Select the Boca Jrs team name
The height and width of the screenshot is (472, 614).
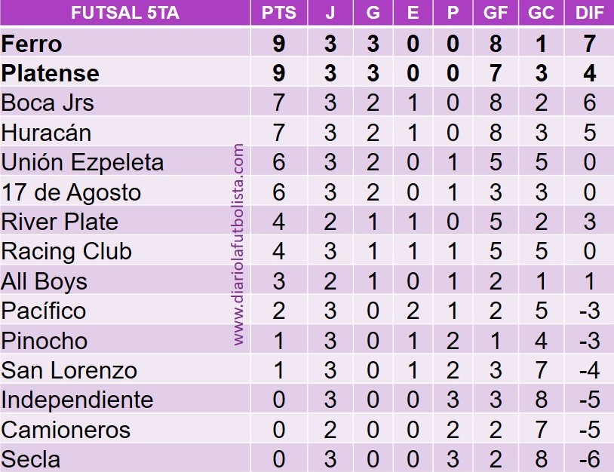pyautogui.click(x=48, y=103)
